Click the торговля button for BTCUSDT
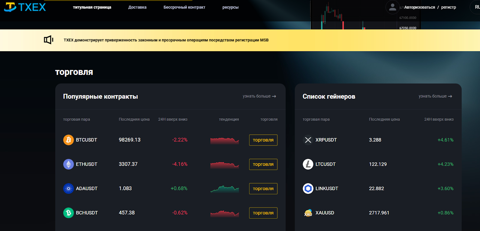Viewport: 480px width, 231px height. click(x=263, y=140)
